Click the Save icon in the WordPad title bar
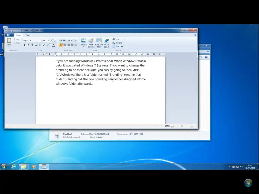 (11, 31)
